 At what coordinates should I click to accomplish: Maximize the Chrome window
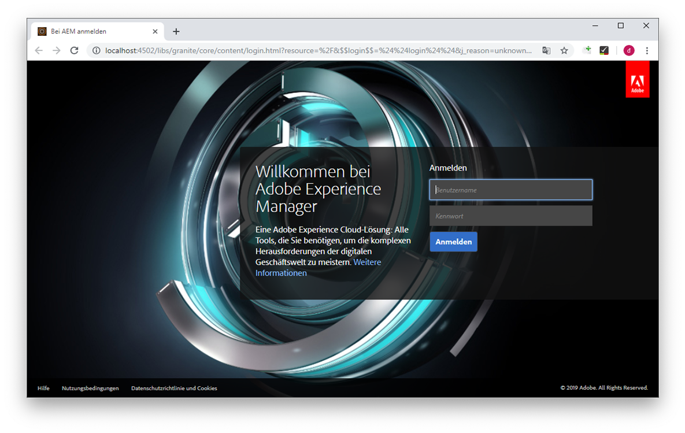tap(620, 26)
